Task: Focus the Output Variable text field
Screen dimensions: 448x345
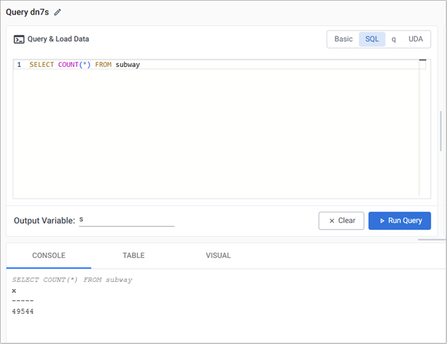Action: tap(126, 220)
